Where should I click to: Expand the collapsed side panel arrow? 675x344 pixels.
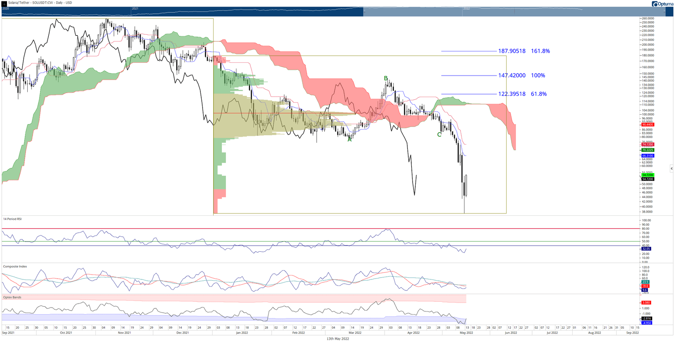pos(671,168)
